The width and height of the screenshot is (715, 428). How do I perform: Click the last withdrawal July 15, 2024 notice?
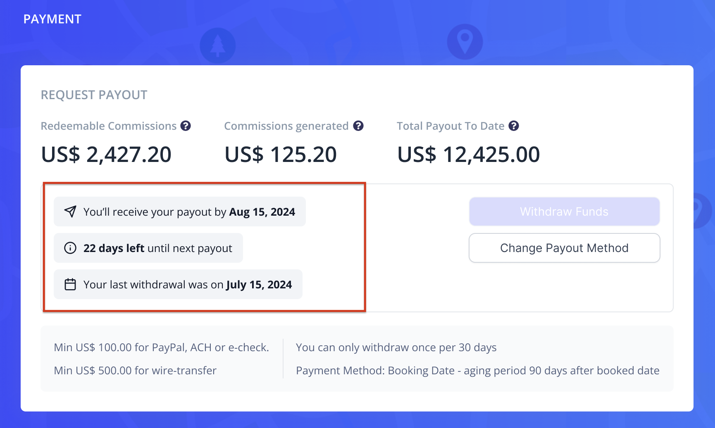[x=178, y=284]
